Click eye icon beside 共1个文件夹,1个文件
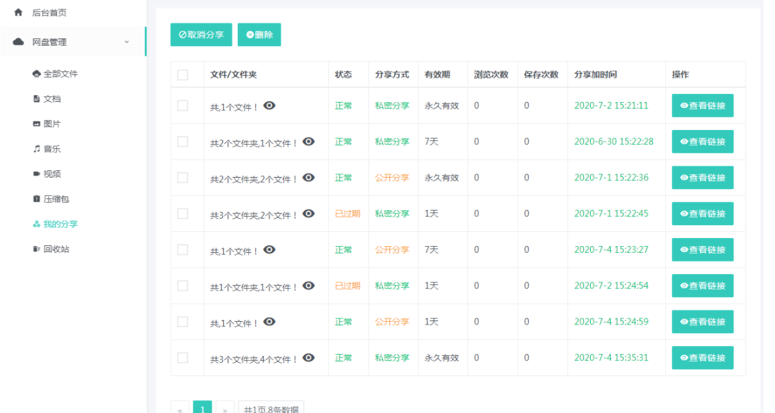 point(308,286)
